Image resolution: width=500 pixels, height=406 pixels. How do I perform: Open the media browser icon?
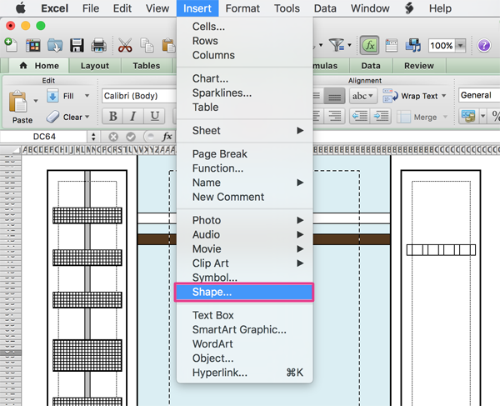[x=413, y=45]
